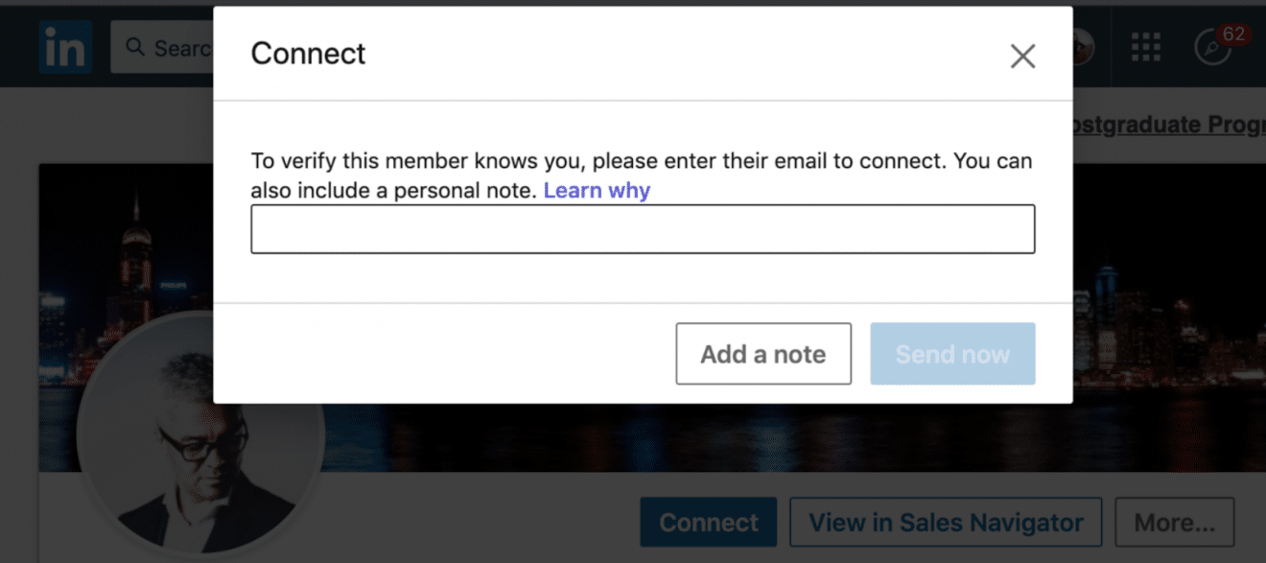Image resolution: width=1266 pixels, height=563 pixels.
Task: Click the nine-dot For Business grid icon
Action: pos(1146,46)
